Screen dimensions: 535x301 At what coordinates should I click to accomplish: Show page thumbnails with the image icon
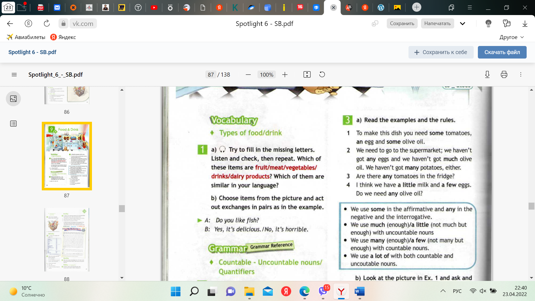pos(13,99)
